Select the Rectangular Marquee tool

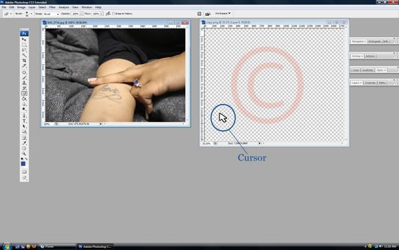click(24, 45)
